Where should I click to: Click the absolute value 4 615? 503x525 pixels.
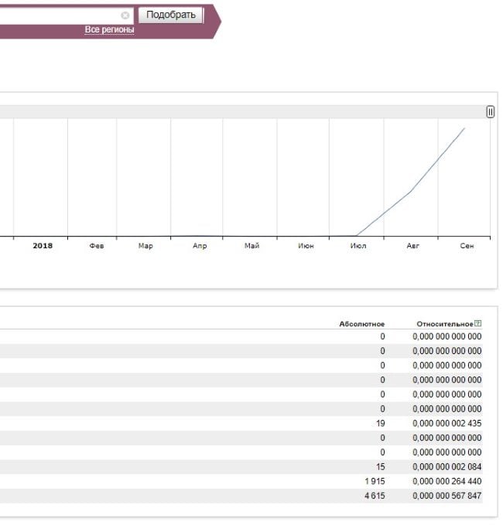[x=375, y=496]
